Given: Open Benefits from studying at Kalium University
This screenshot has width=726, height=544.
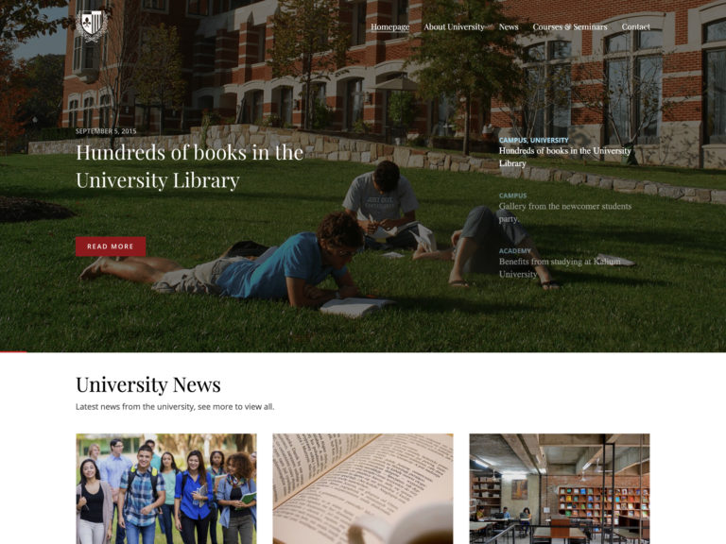Looking at the screenshot, I should (x=560, y=267).
